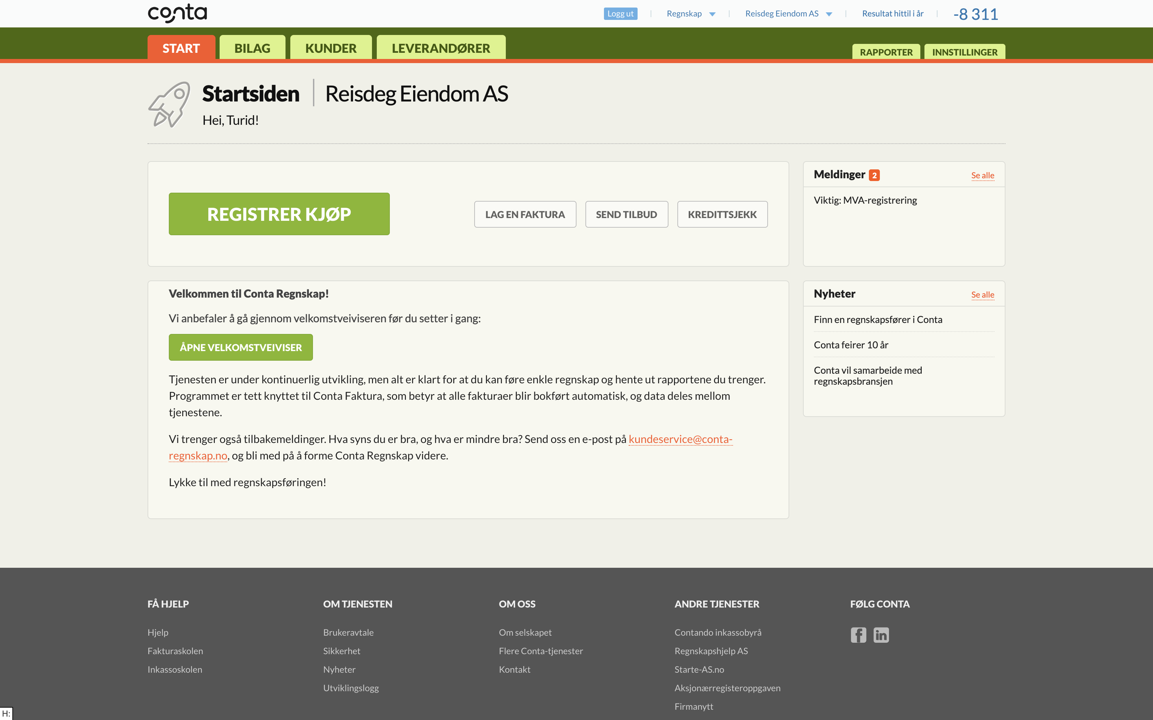Click LAG EN FAKTURA button
Viewport: 1153px width, 720px height.
tap(525, 214)
